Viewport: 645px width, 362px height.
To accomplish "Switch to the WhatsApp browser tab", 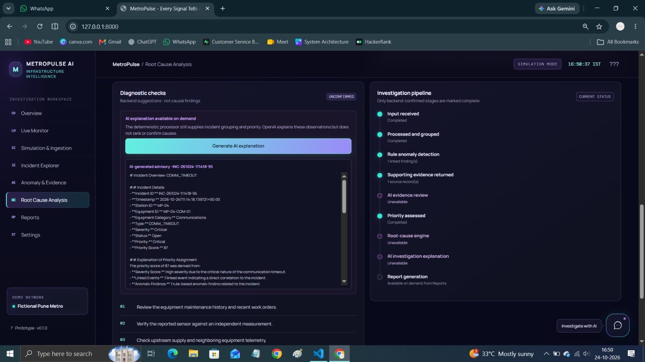I will 64,8.
